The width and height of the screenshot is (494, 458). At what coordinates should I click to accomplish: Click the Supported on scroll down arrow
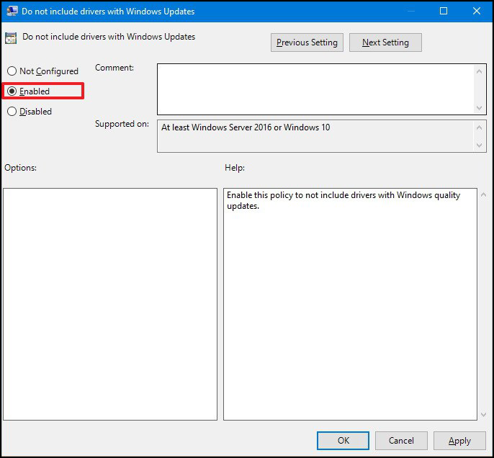point(479,145)
